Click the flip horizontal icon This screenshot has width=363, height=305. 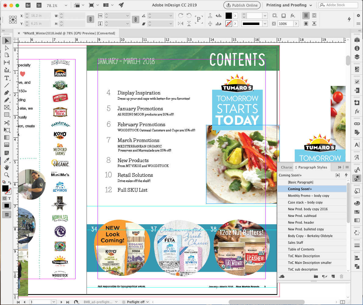coord(180,23)
